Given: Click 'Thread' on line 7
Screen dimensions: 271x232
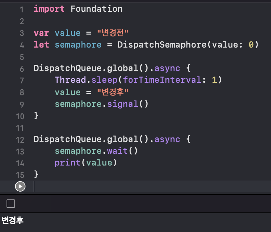Looking at the screenshot, I should click(x=70, y=80).
